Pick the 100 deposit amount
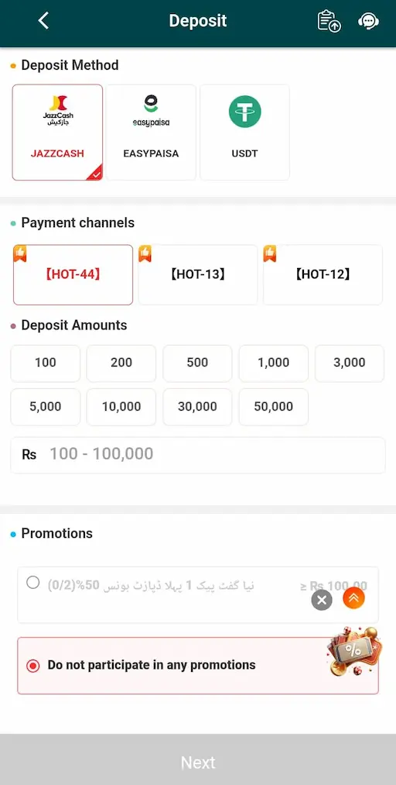This screenshot has height=785, width=396. pyautogui.click(x=46, y=363)
